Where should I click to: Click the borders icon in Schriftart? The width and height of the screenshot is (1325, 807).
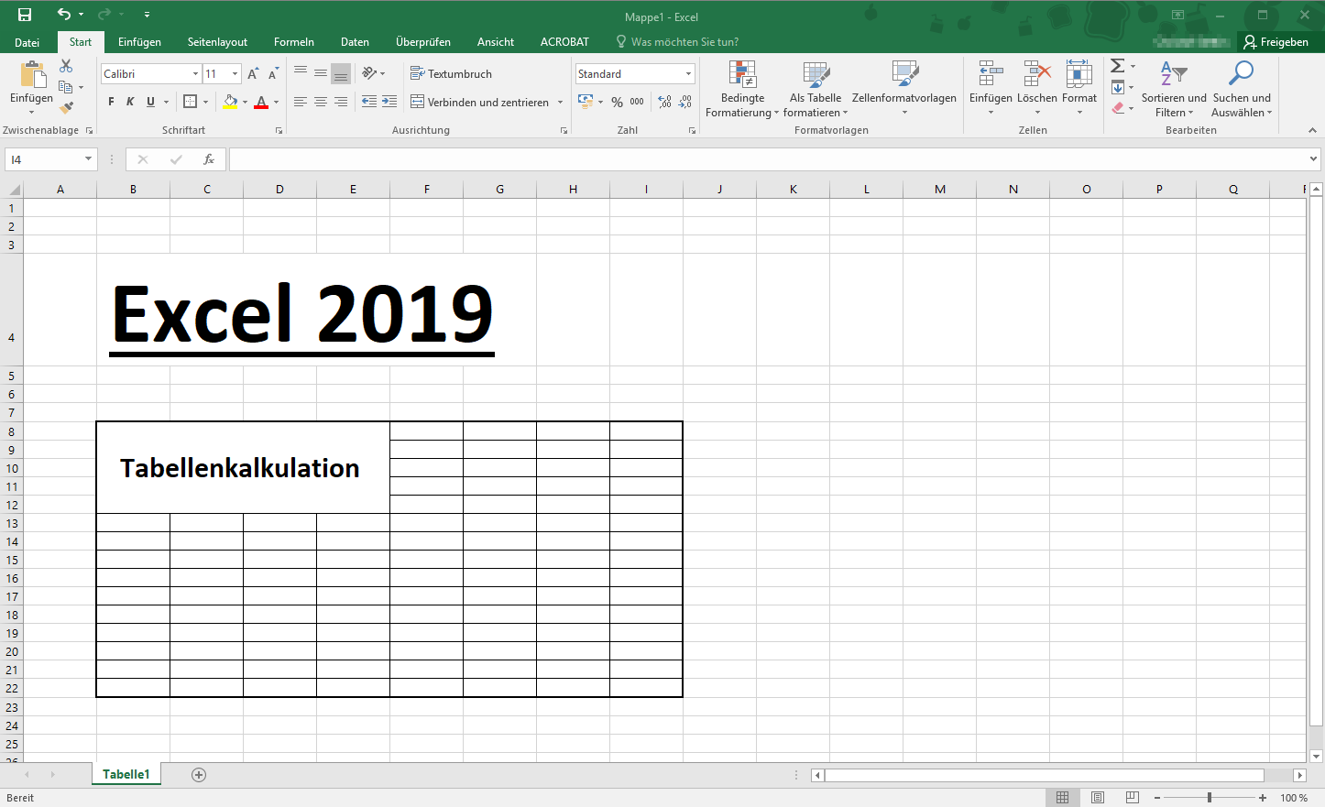(x=191, y=102)
